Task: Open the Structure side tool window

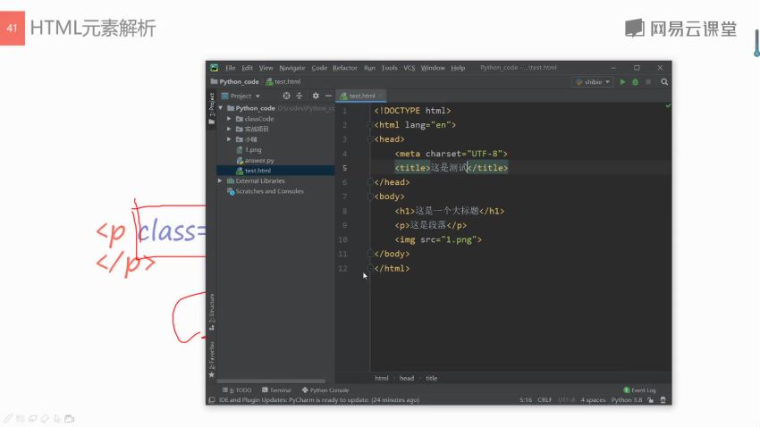Action: [x=211, y=313]
